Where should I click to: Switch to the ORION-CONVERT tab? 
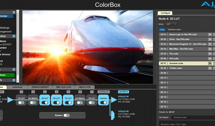coord(40,87)
